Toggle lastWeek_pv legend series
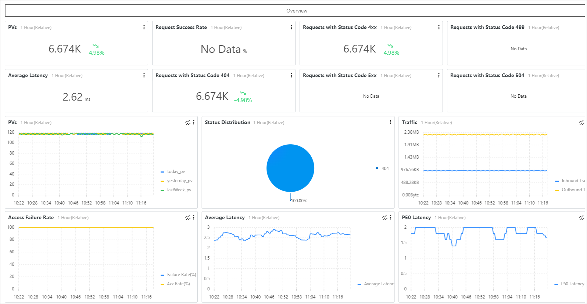The image size is (587, 304). point(176,190)
